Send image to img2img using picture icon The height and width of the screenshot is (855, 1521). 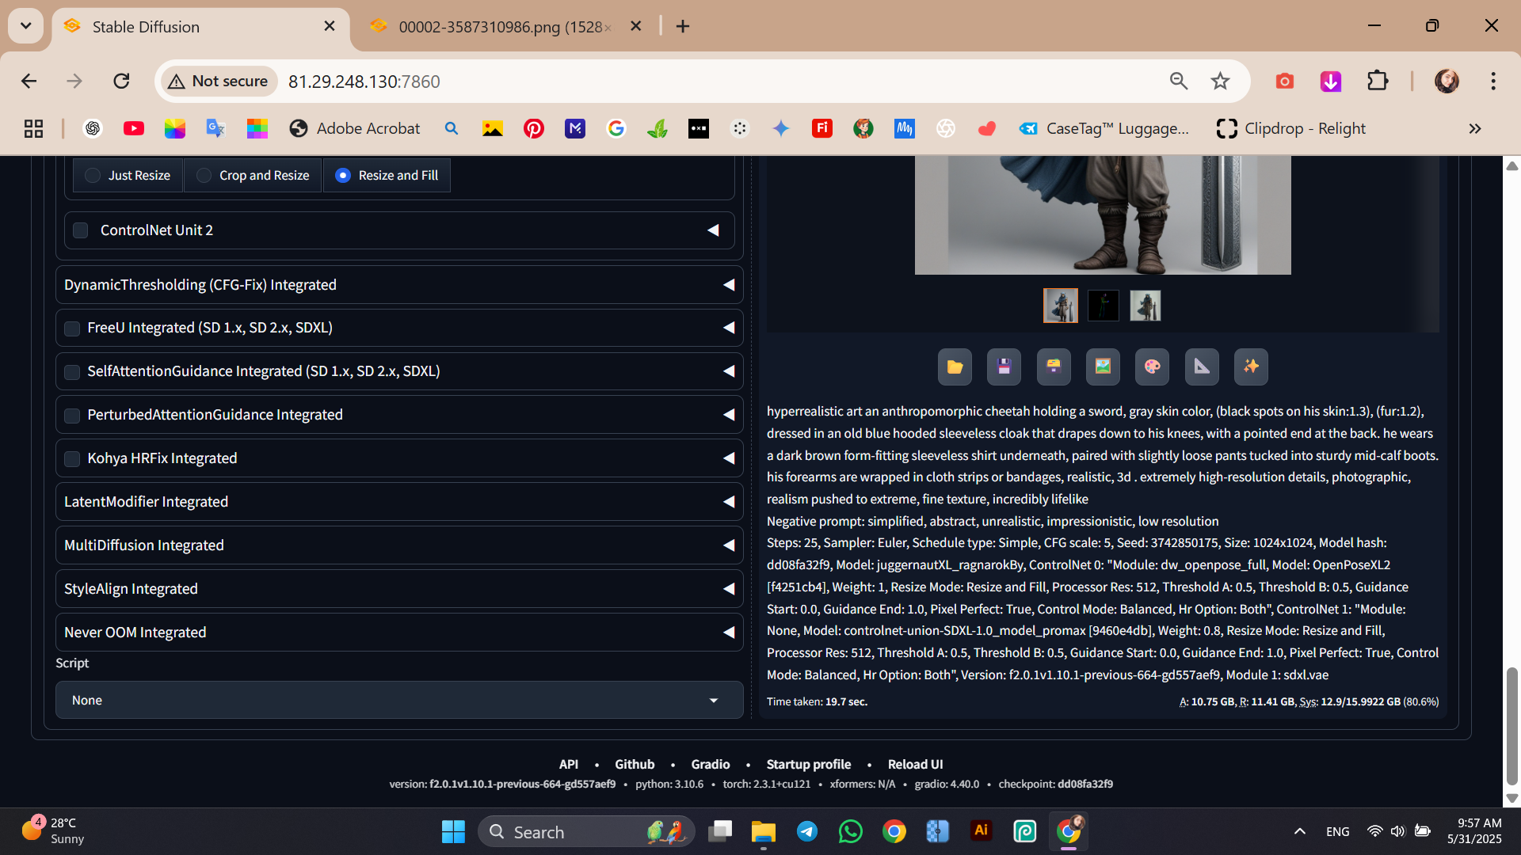(x=1103, y=367)
